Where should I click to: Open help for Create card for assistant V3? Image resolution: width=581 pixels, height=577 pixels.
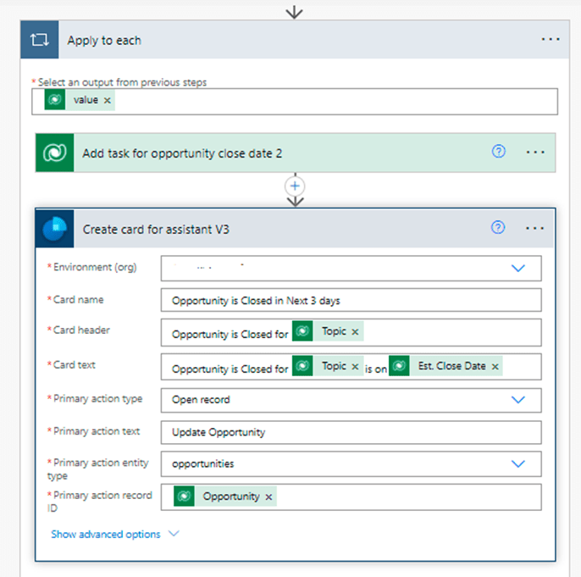(x=499, y=227)
